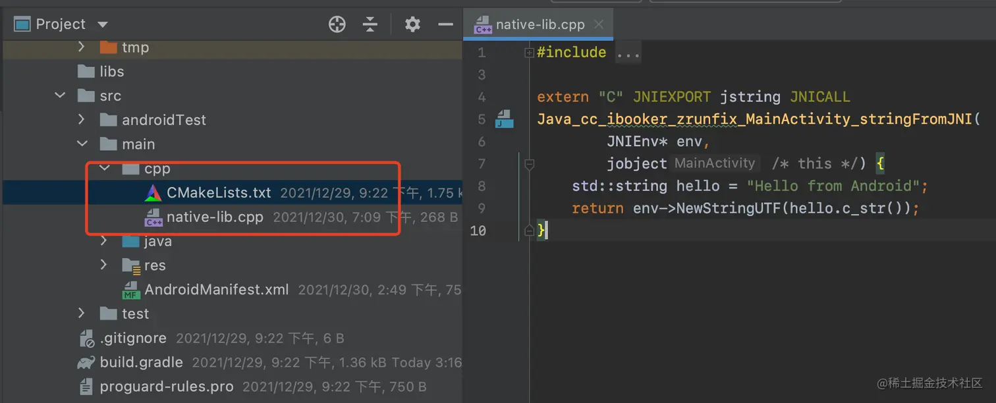Click the jstring return type

pyautogui.click(x=750, y=97)
